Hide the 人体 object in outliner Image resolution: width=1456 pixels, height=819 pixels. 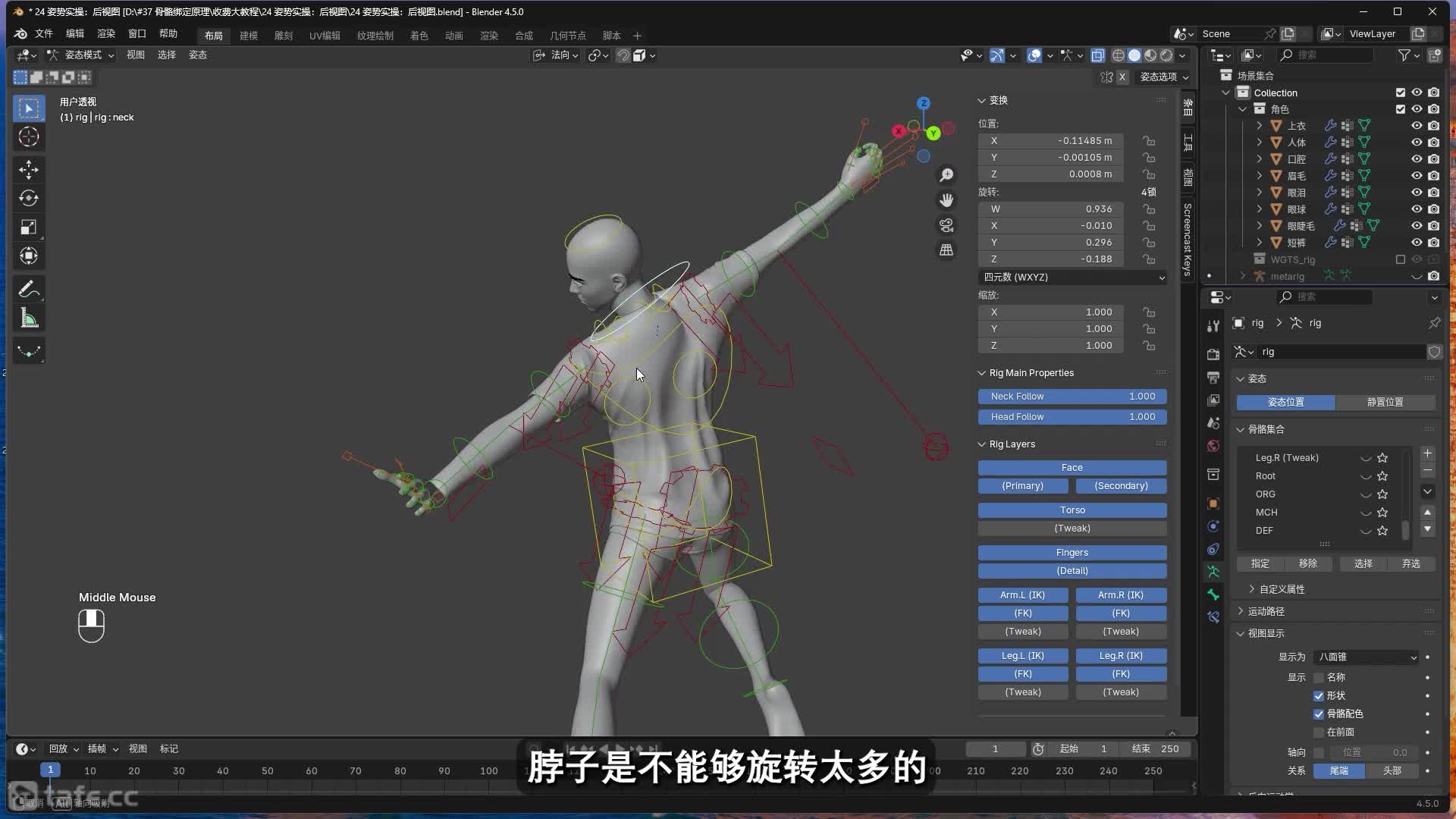1417,143
